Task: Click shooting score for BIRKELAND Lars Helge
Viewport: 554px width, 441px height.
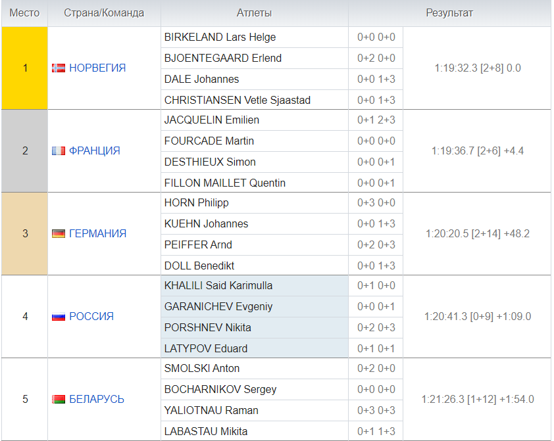Action: coord(376,37)
